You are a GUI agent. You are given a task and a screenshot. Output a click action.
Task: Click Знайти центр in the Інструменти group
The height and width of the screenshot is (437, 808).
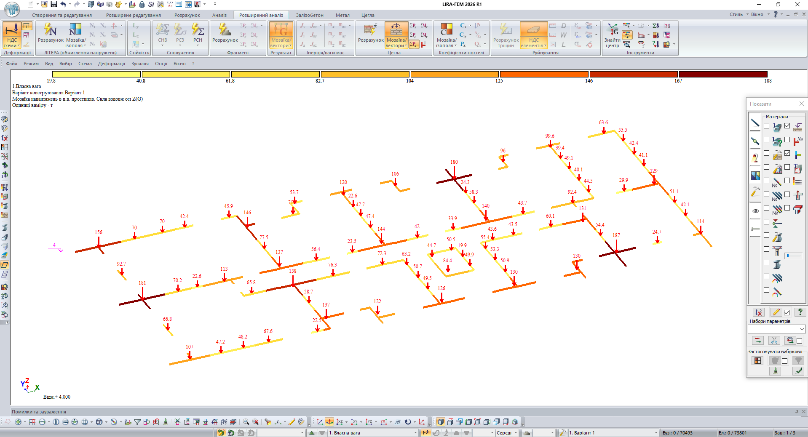coord(612,35)
